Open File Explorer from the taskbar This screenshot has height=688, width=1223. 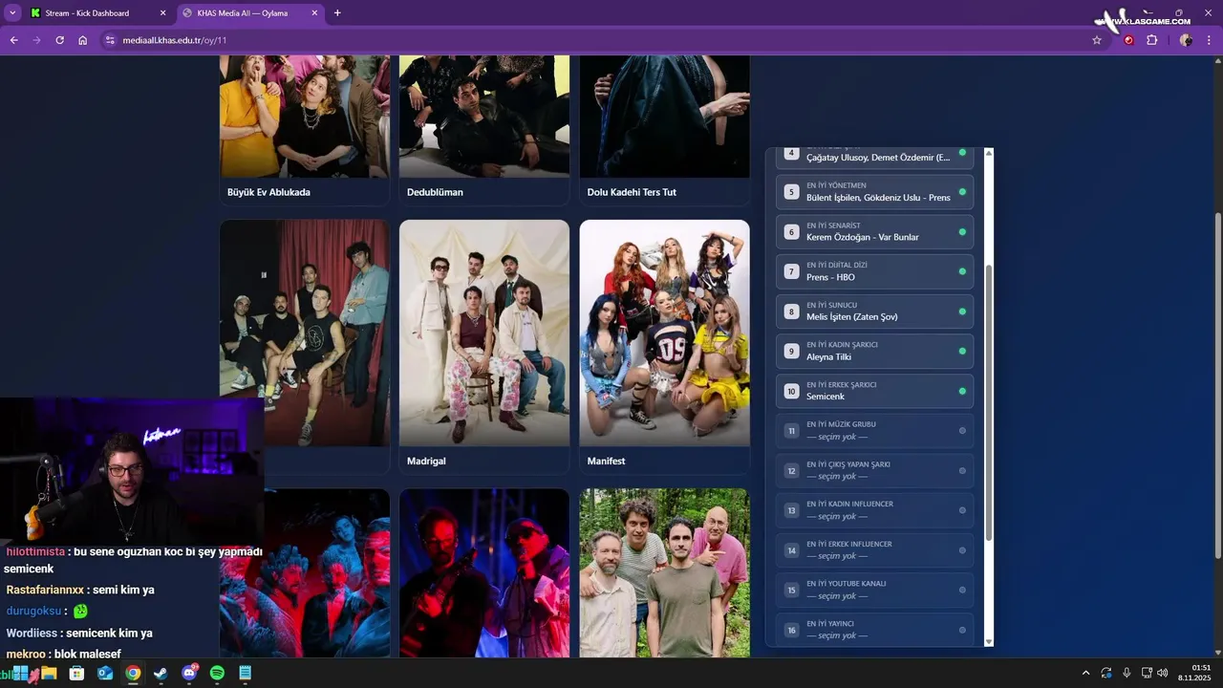(49, 674)
